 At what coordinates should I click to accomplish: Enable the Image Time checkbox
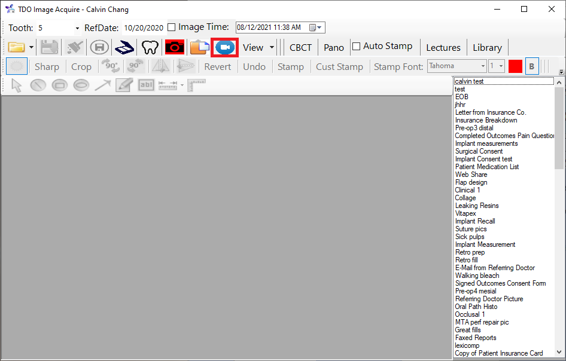coord(172,27)
